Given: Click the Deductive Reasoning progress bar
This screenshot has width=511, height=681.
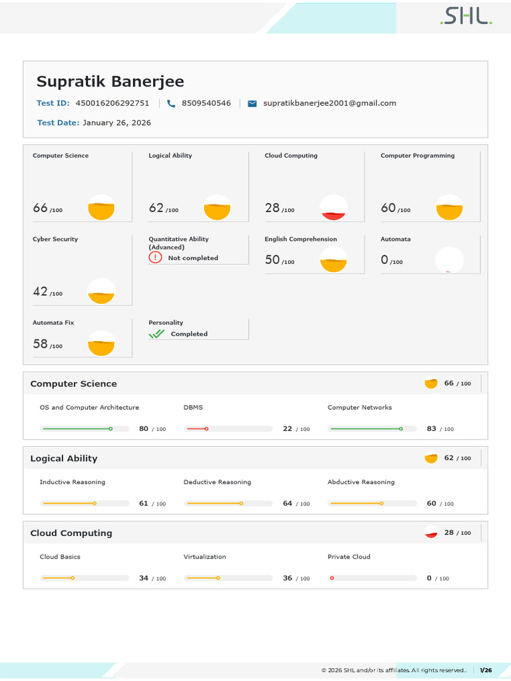Looking at the screenshot, I should (229, 503).
